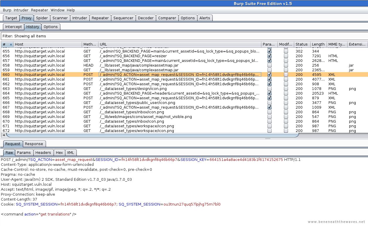Image resolution: width=368 pixels, height=226 pixels.
Task: Sort history by the Host column header
Action: tap(48, 44)
